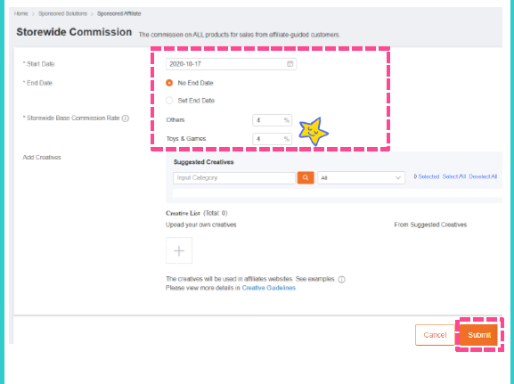
Task: Select the No End Date radio option
Action: (169, 83)
